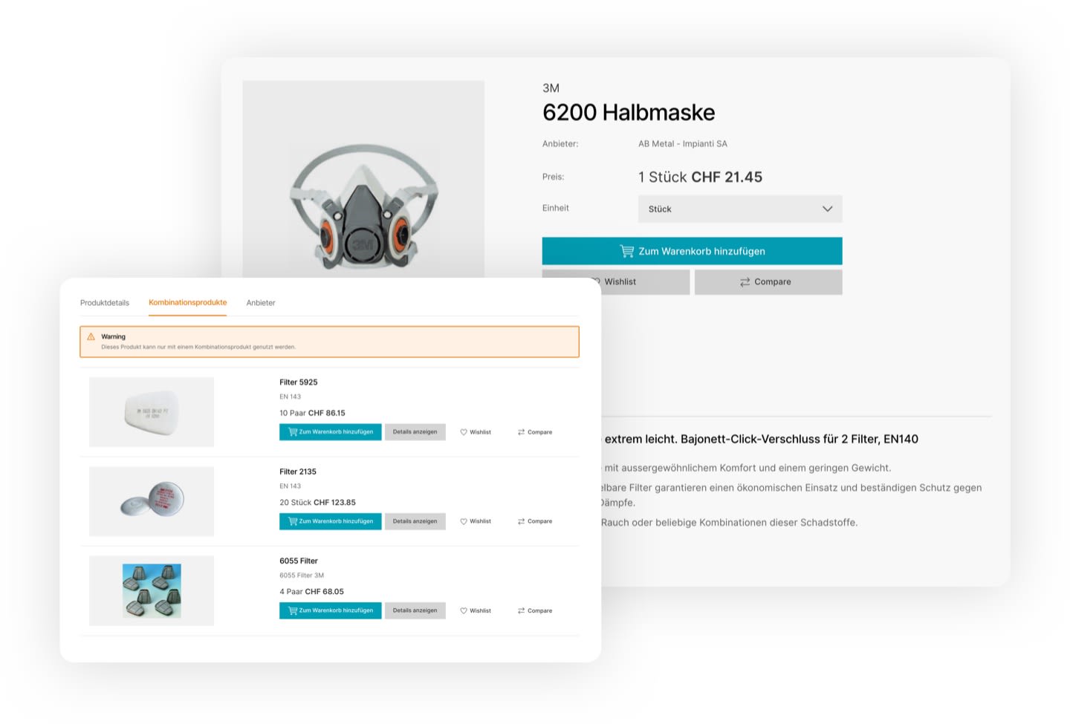Click the cart icon in the main add-to-cart button
The height and width of the screenshot is (724, 1070).
pyautogui.click(x=627, y=251)
